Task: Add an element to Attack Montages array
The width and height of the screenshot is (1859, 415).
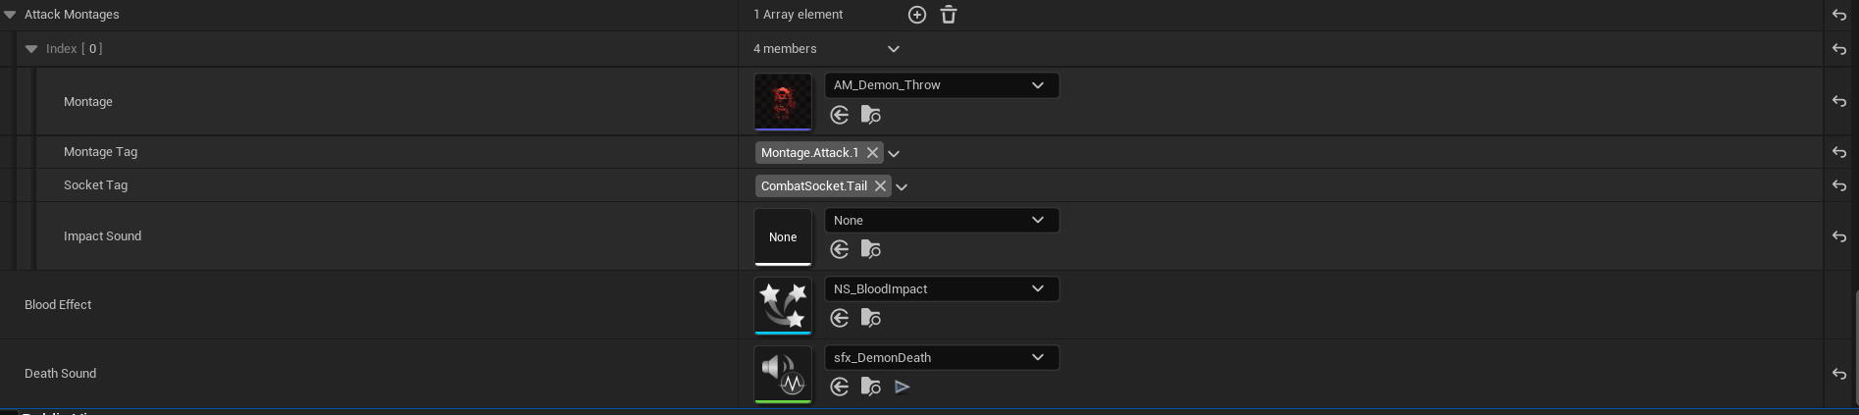Action: [917, 15]
